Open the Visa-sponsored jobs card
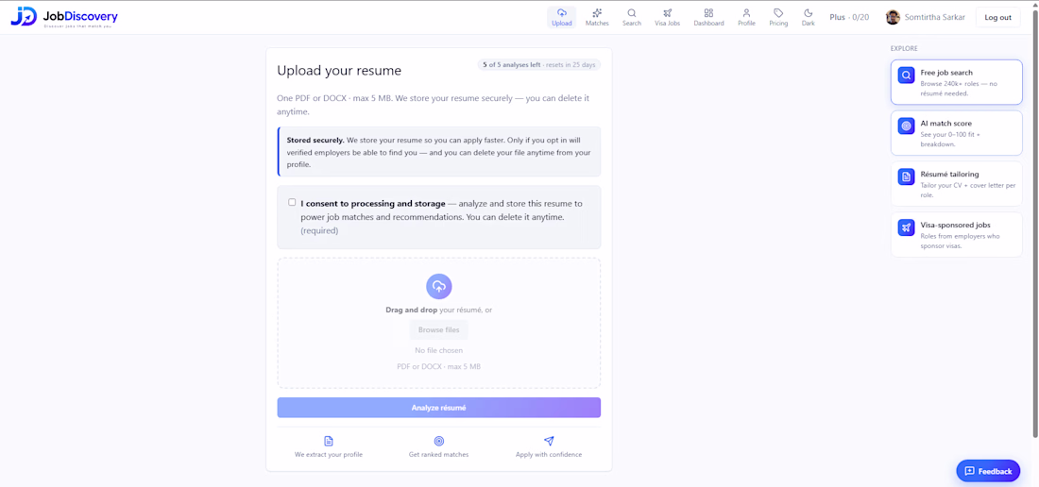 [956, 234]
